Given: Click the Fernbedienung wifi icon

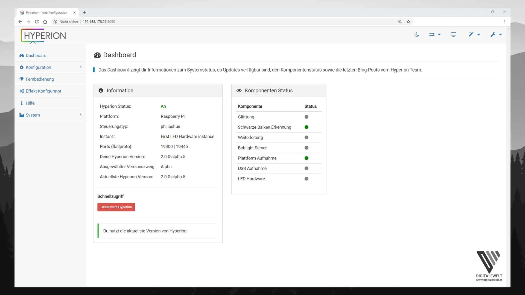Looking at the screenshot, I should tap(22, 79).
